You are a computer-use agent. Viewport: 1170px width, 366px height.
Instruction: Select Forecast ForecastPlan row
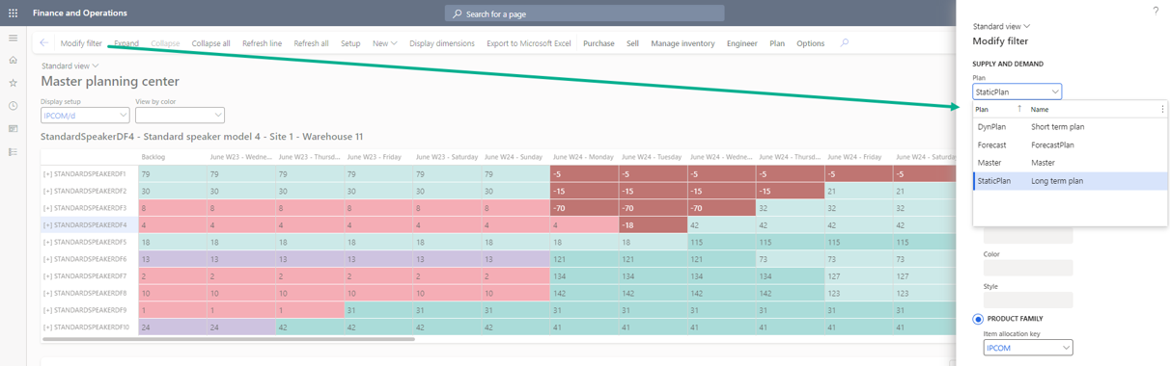[x=1070, y=145]
